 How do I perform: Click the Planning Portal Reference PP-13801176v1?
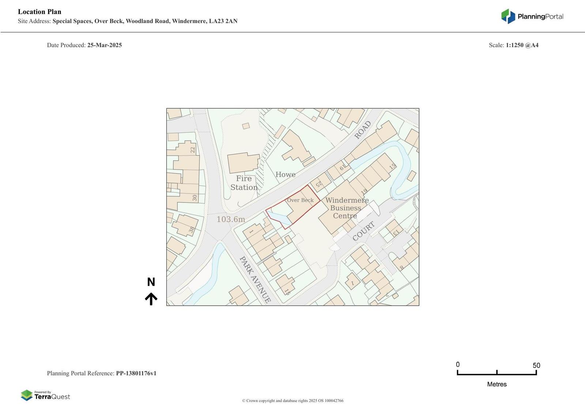pos(102,373)
